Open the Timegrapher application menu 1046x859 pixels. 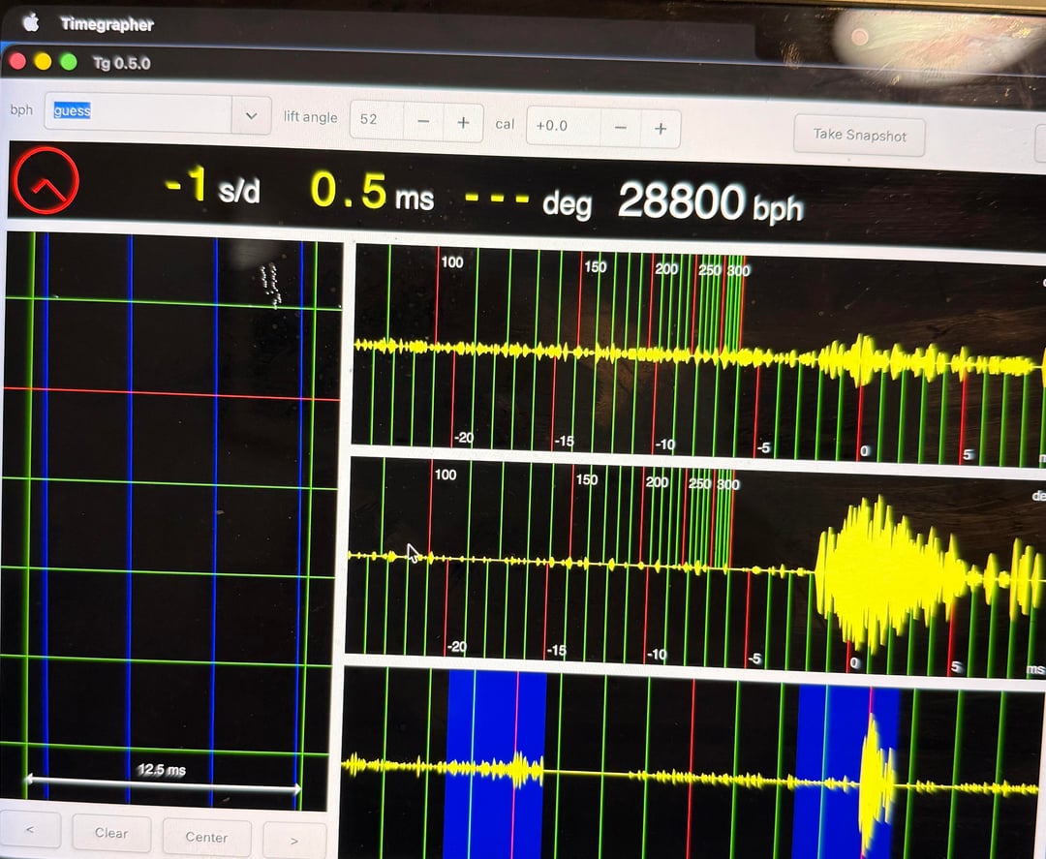click(107, 24)
